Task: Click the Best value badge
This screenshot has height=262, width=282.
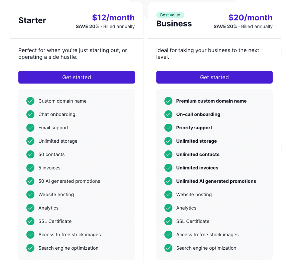Action: pos(170,15)
